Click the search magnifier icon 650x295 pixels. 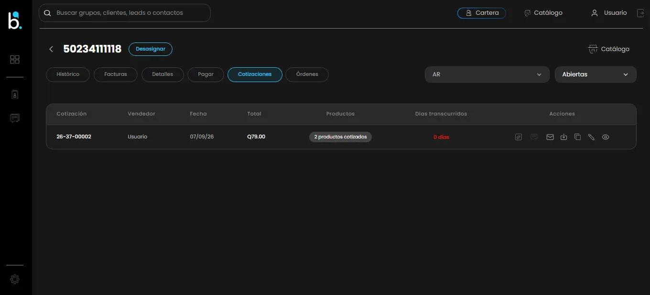[47, 13]
